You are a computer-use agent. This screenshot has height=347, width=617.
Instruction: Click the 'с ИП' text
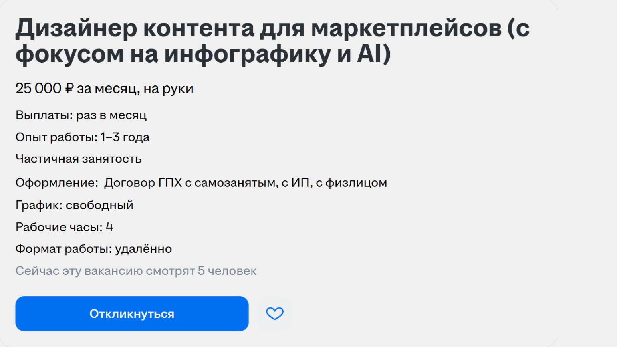(296, 183)
